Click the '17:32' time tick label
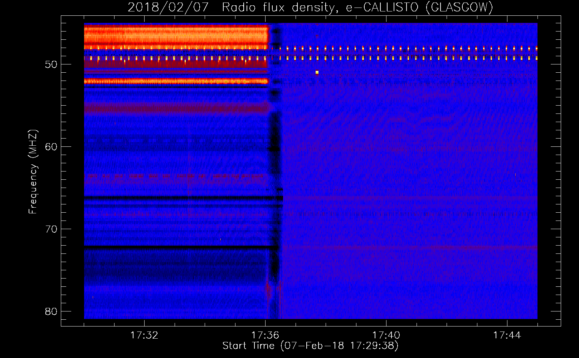The image size is (579, 358). [x=144, y=335]
